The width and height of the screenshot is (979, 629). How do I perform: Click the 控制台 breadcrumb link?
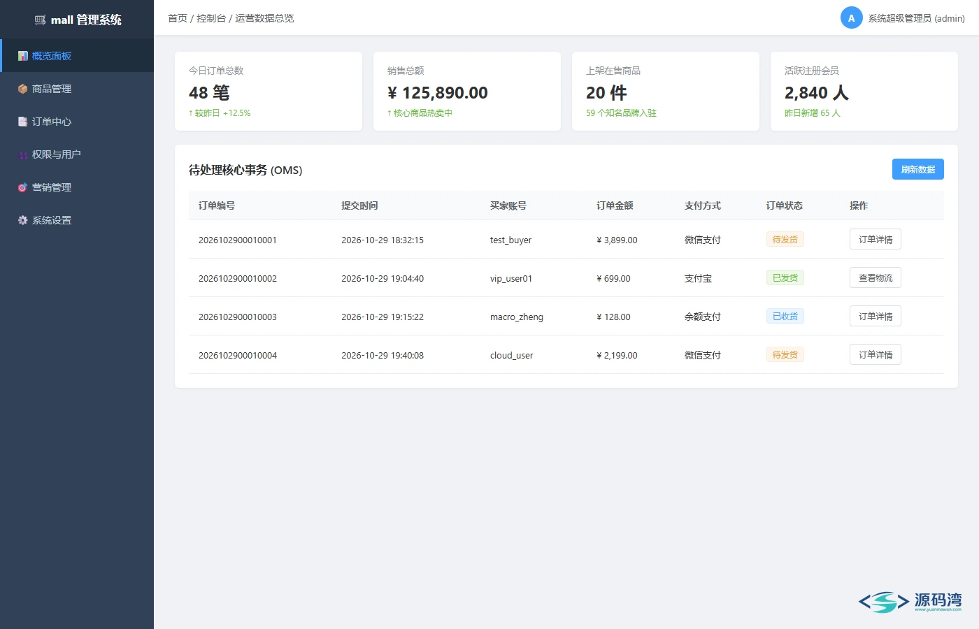point(211,18)
